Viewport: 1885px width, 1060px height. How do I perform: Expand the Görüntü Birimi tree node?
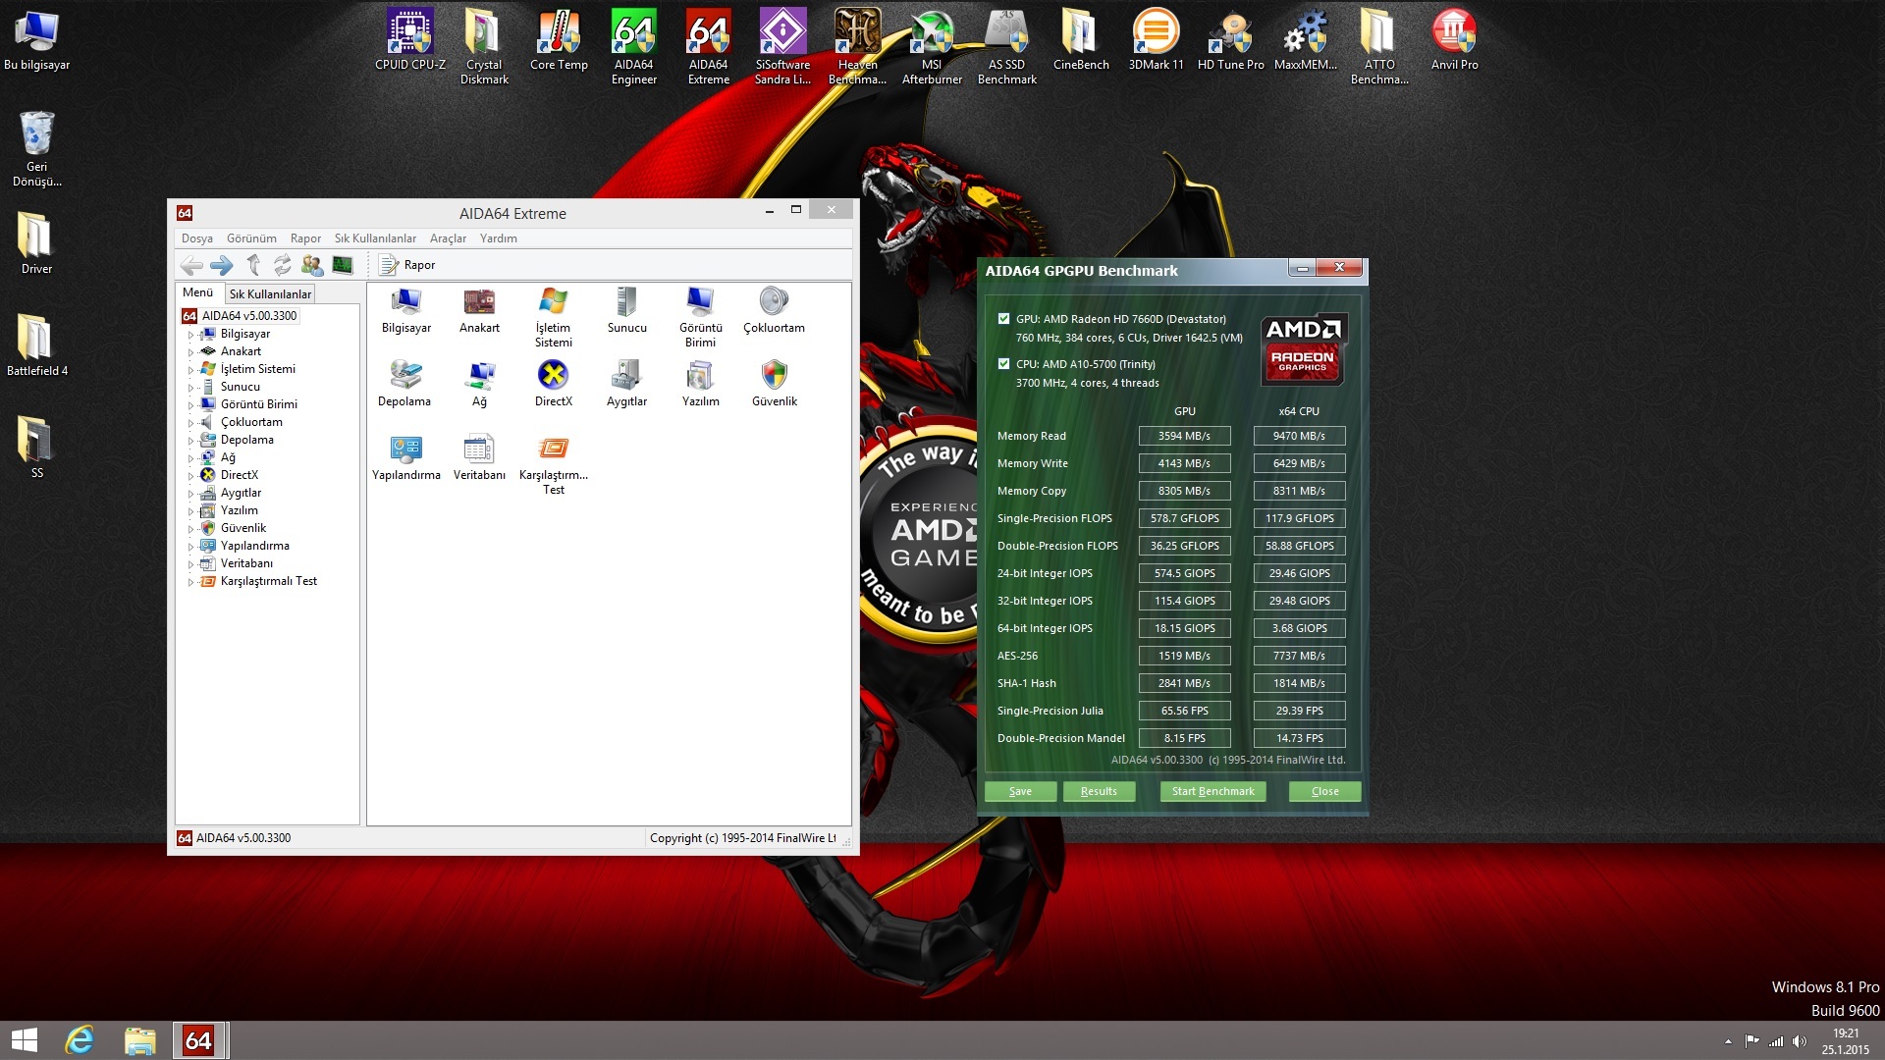190,405
